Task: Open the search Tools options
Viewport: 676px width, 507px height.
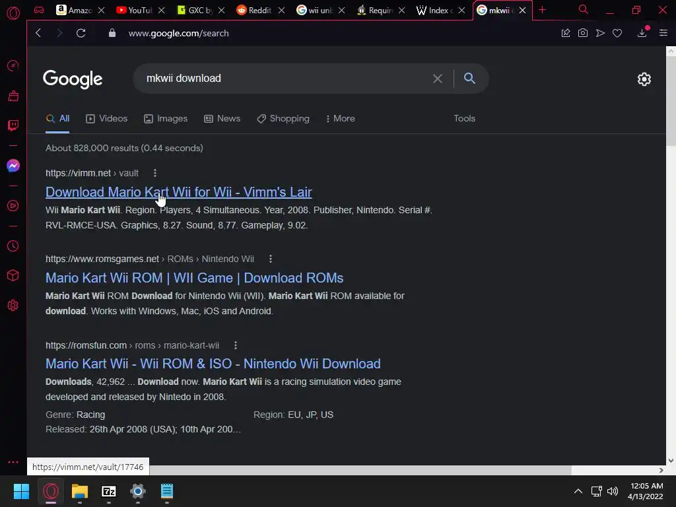Action: pos(464,118)
